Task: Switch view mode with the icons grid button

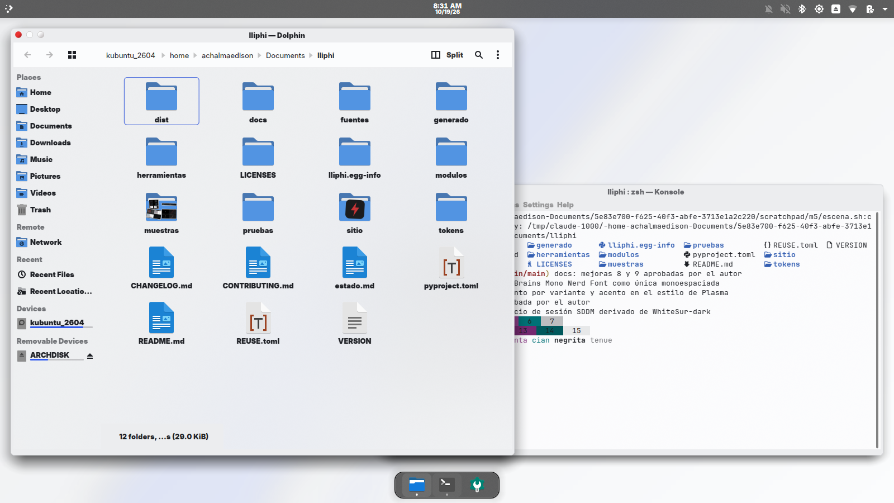Action: pos(72,55)
